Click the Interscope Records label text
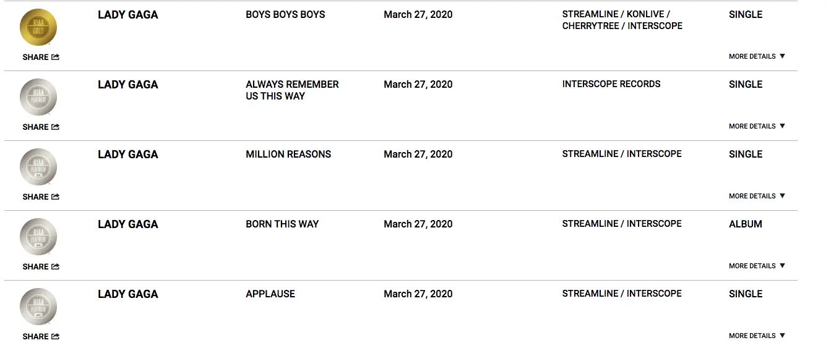The height and width of the screenshot is (348, 826). pos(611,84)
